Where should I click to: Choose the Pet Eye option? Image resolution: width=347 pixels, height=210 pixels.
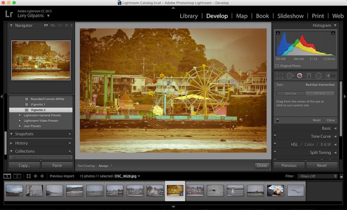coord(320,94)
